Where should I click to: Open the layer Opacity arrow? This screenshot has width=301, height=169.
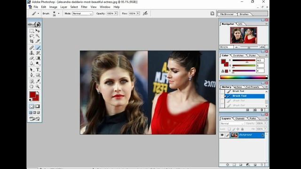tap(265, 123)
